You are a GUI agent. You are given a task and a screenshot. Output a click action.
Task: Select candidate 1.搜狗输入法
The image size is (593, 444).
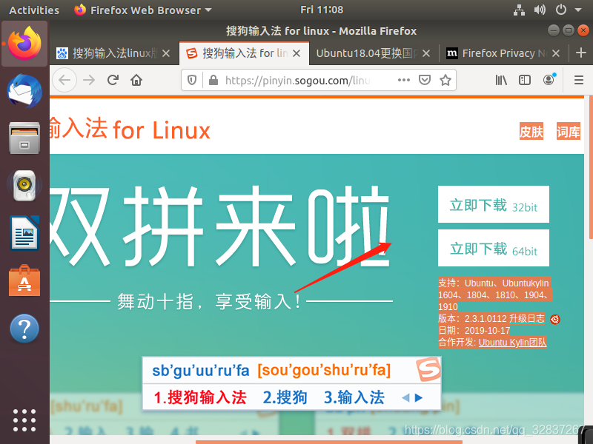point(200,397)
